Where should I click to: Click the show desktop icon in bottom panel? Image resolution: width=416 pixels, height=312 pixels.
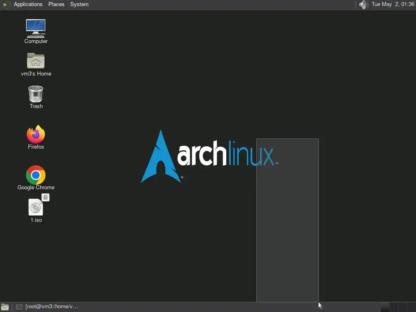point(5,307)
